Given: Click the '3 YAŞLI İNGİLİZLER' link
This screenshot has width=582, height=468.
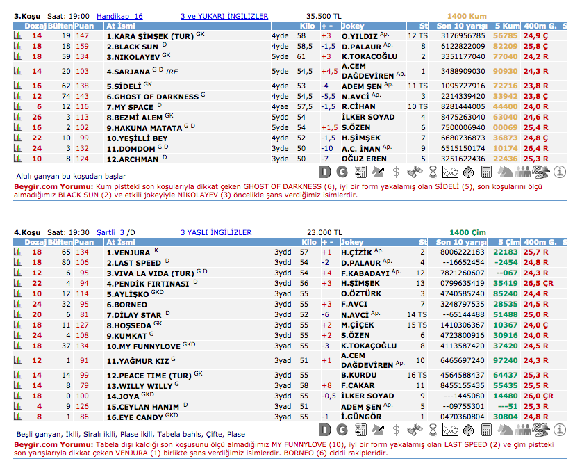Looking at the screenshot, I should tap(215, 232).
